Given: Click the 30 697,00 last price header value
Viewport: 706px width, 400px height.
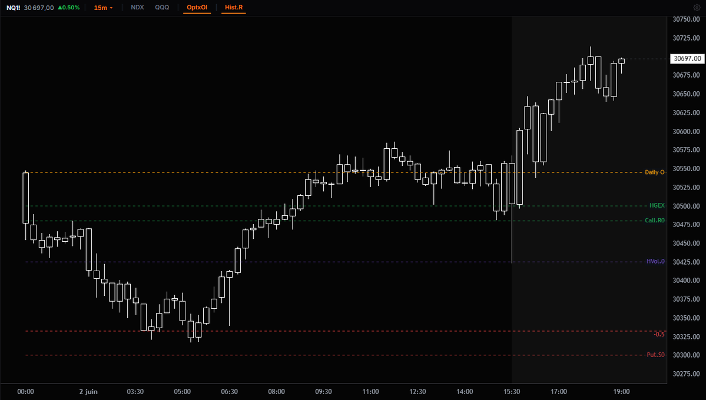Looking at the screenshot, I should point(39,8).
